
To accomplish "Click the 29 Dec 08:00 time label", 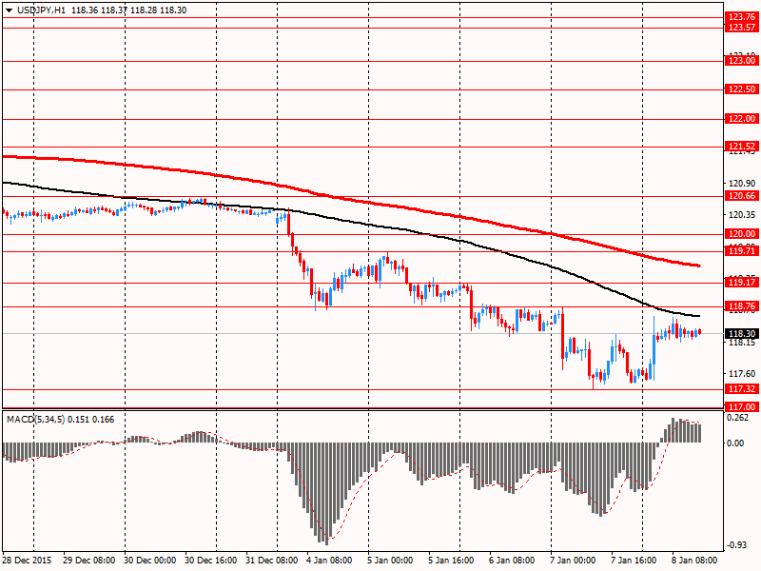I will pyautogui.click(x=88, y=560).
